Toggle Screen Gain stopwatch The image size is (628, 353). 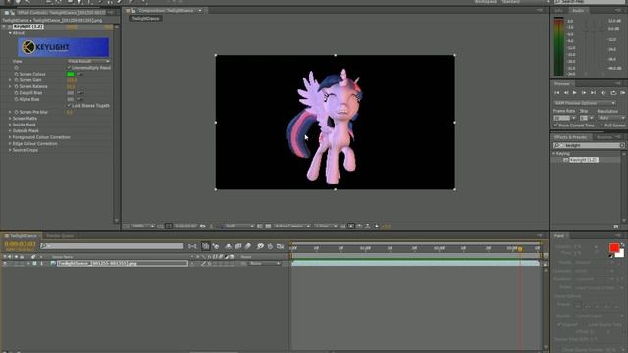(x=16, y=80)
